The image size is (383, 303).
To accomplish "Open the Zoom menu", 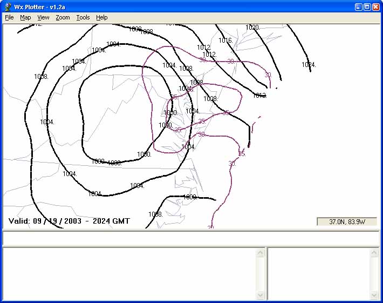I will click(x=63, y=17).
